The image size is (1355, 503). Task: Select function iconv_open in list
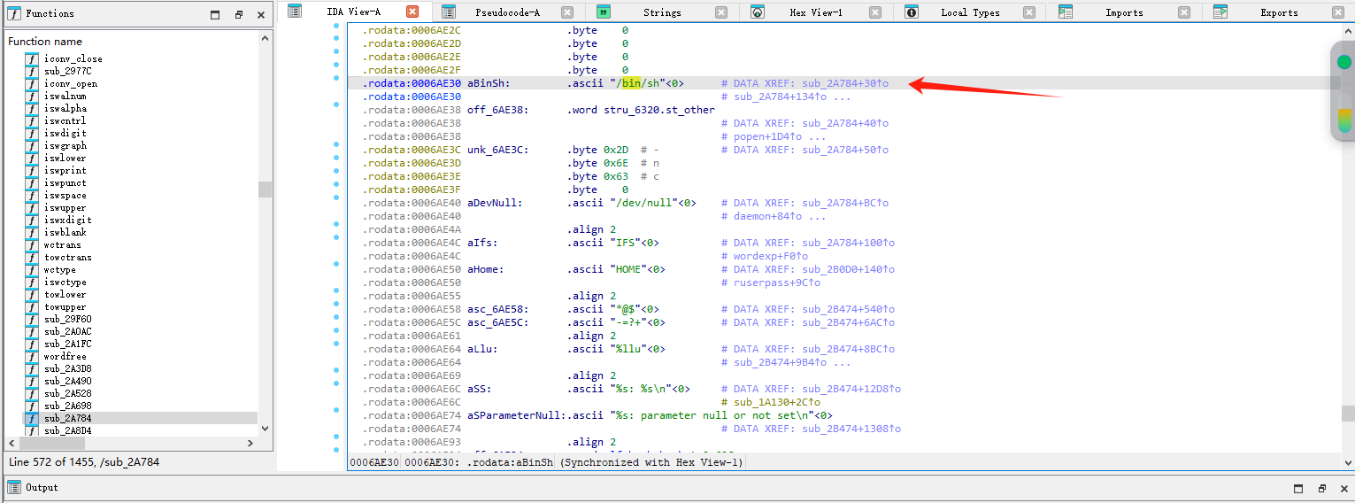[71, 83]
